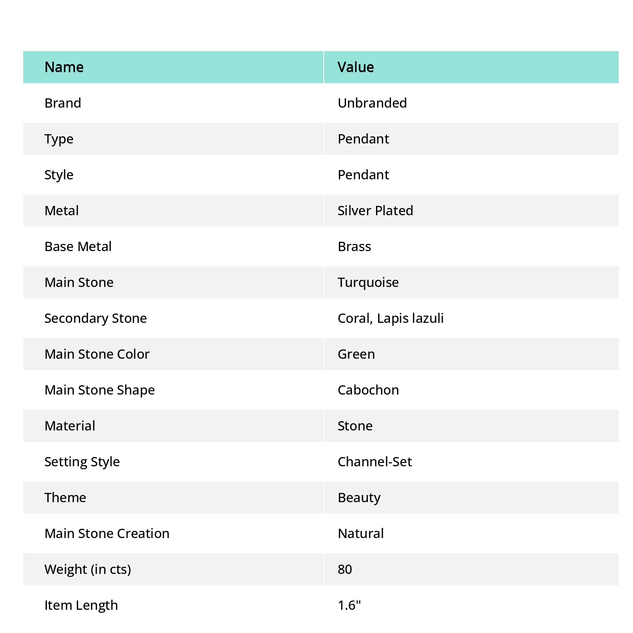The width and height of the screenshot is (633, 633).
Task: Click the Value column header
Action: (471, 67)
